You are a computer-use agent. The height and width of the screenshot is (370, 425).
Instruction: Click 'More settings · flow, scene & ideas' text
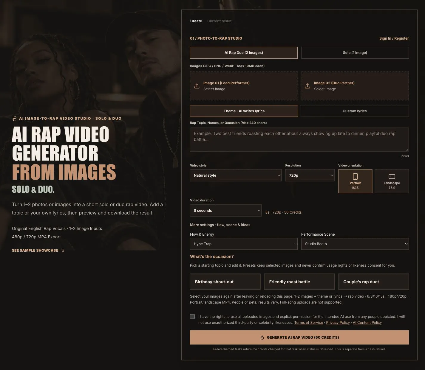pyautogui.click(x=220, y=225)
